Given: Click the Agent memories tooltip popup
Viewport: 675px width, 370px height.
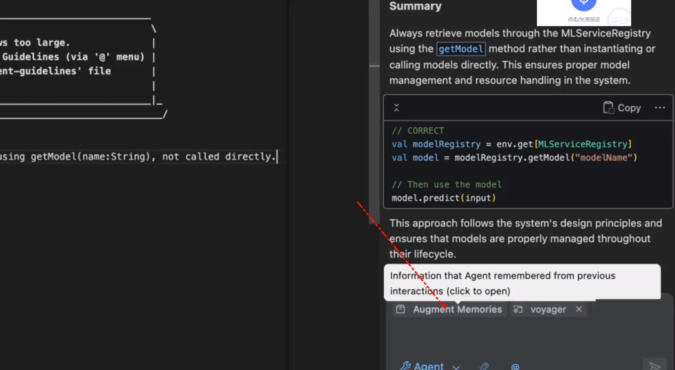Looking at the screenshot, I should pyautogui.click(x=522, y=282).
